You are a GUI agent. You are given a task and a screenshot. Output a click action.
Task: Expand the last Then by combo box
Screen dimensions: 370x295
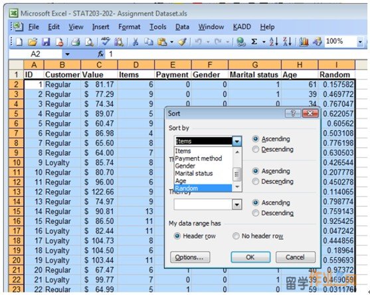click(236, 204)
